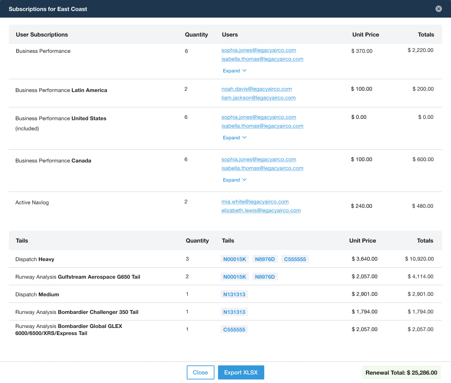Open isabella.thomas email link in Business Performance row
This screenshot has width=451, height=383.
pos(262,59)
